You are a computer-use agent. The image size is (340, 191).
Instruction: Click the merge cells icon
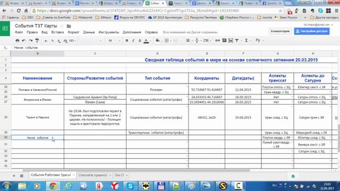tap(176, 40)
